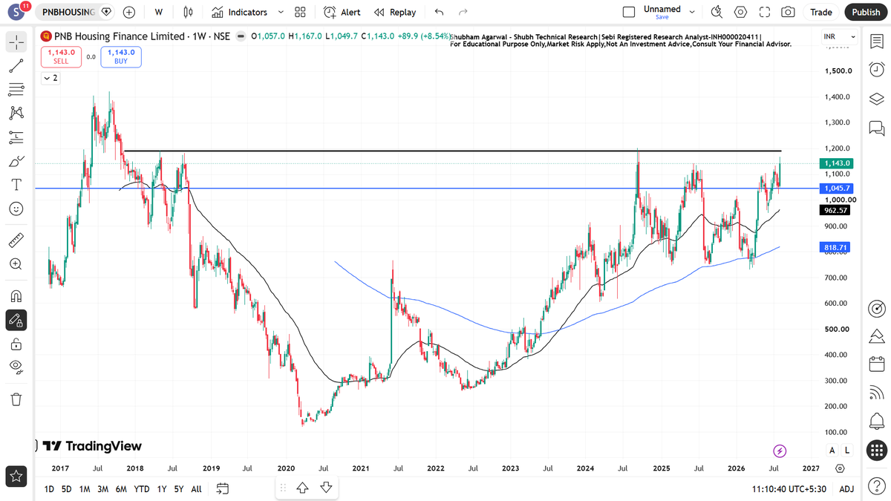The width and height of the screenshot is (891, 501).
Task: Open the candlestick chart style selector
Action: coord(188,12)
